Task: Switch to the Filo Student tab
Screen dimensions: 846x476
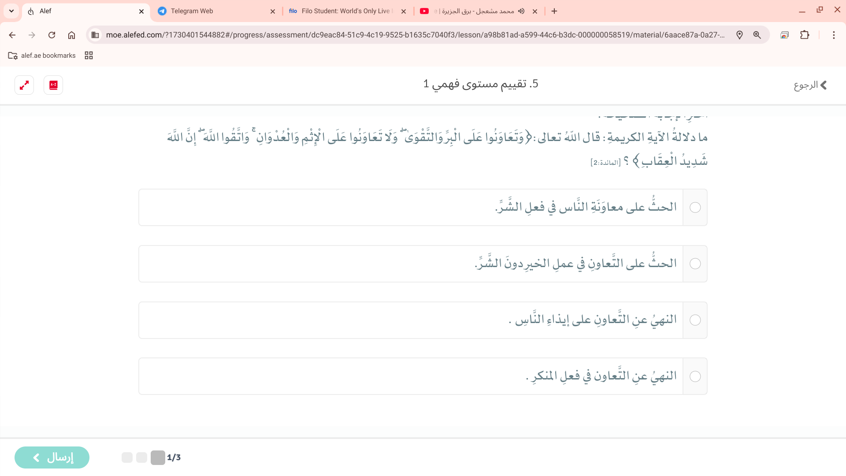Action: point(344,11)
